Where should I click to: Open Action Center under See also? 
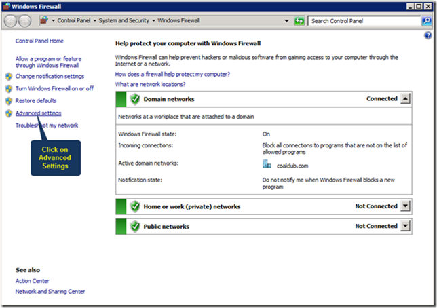(33, 281)
